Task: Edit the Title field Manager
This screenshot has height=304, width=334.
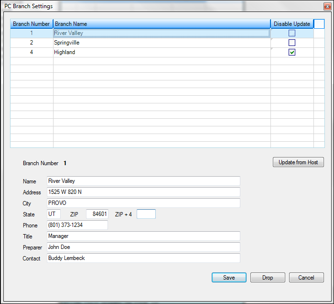Action: (x=143, y=236)
